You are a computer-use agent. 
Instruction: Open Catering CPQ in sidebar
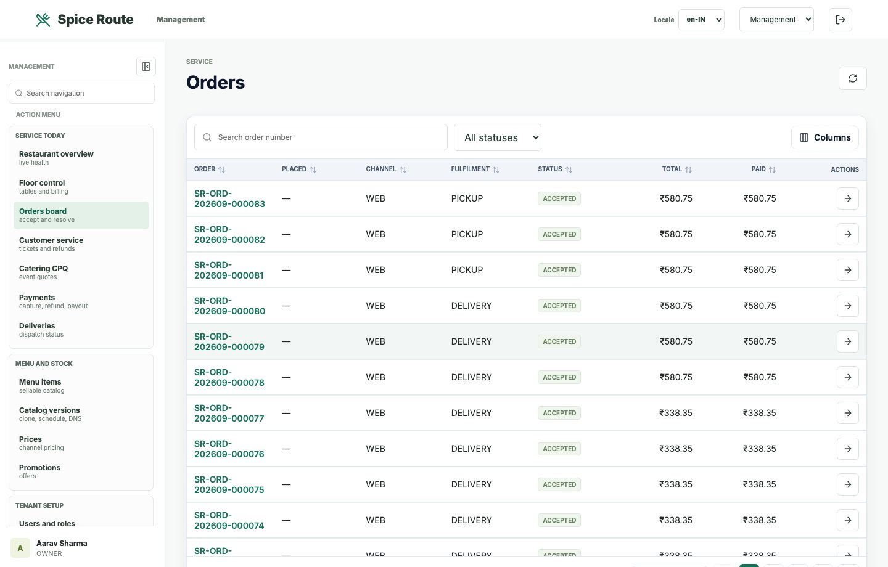[81, 272]
